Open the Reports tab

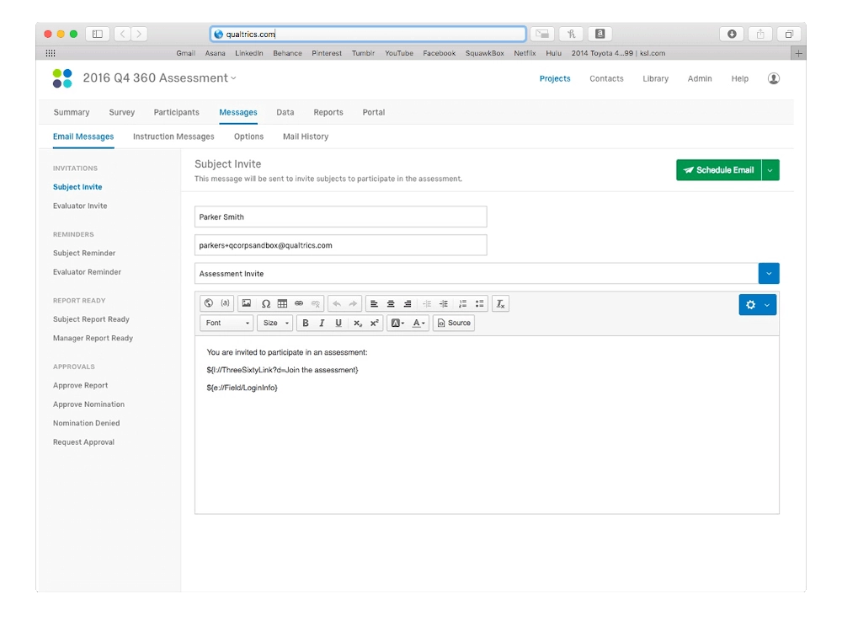pos(328,112)
